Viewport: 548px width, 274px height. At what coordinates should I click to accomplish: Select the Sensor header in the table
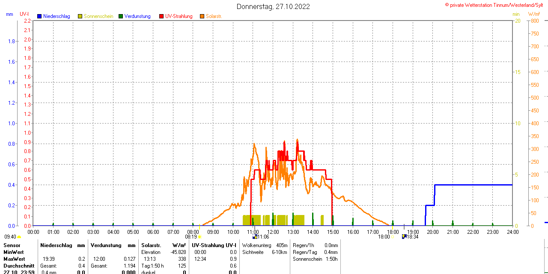pos(12,245)
